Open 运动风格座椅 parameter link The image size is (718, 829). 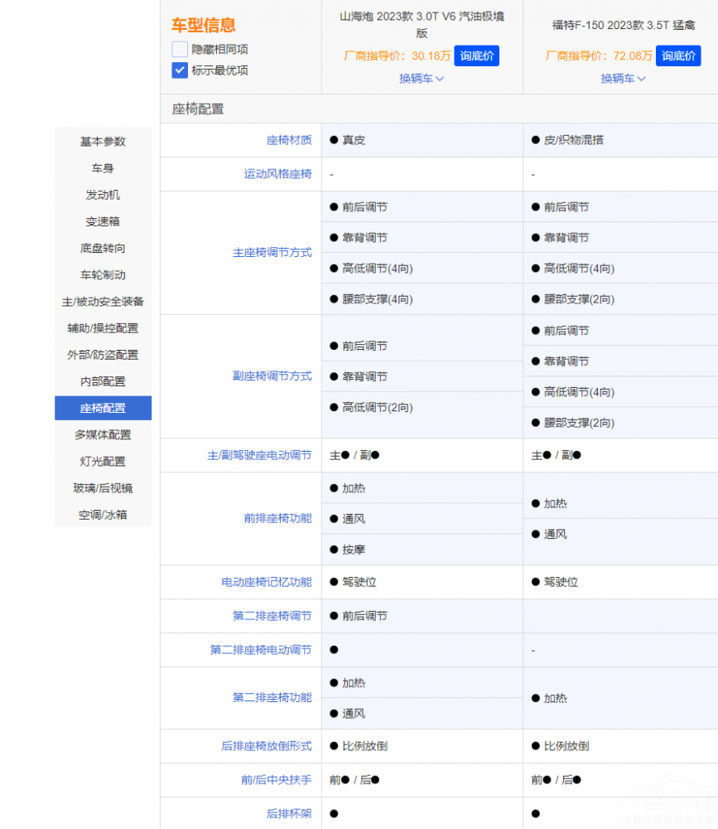coord(277,174)
